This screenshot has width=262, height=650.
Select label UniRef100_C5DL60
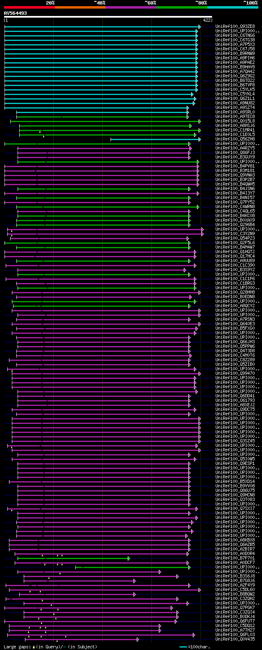(x=235, y=590)
